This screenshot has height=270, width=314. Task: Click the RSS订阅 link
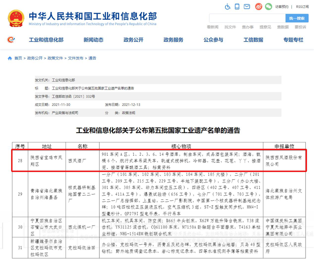tap(302, 7)
